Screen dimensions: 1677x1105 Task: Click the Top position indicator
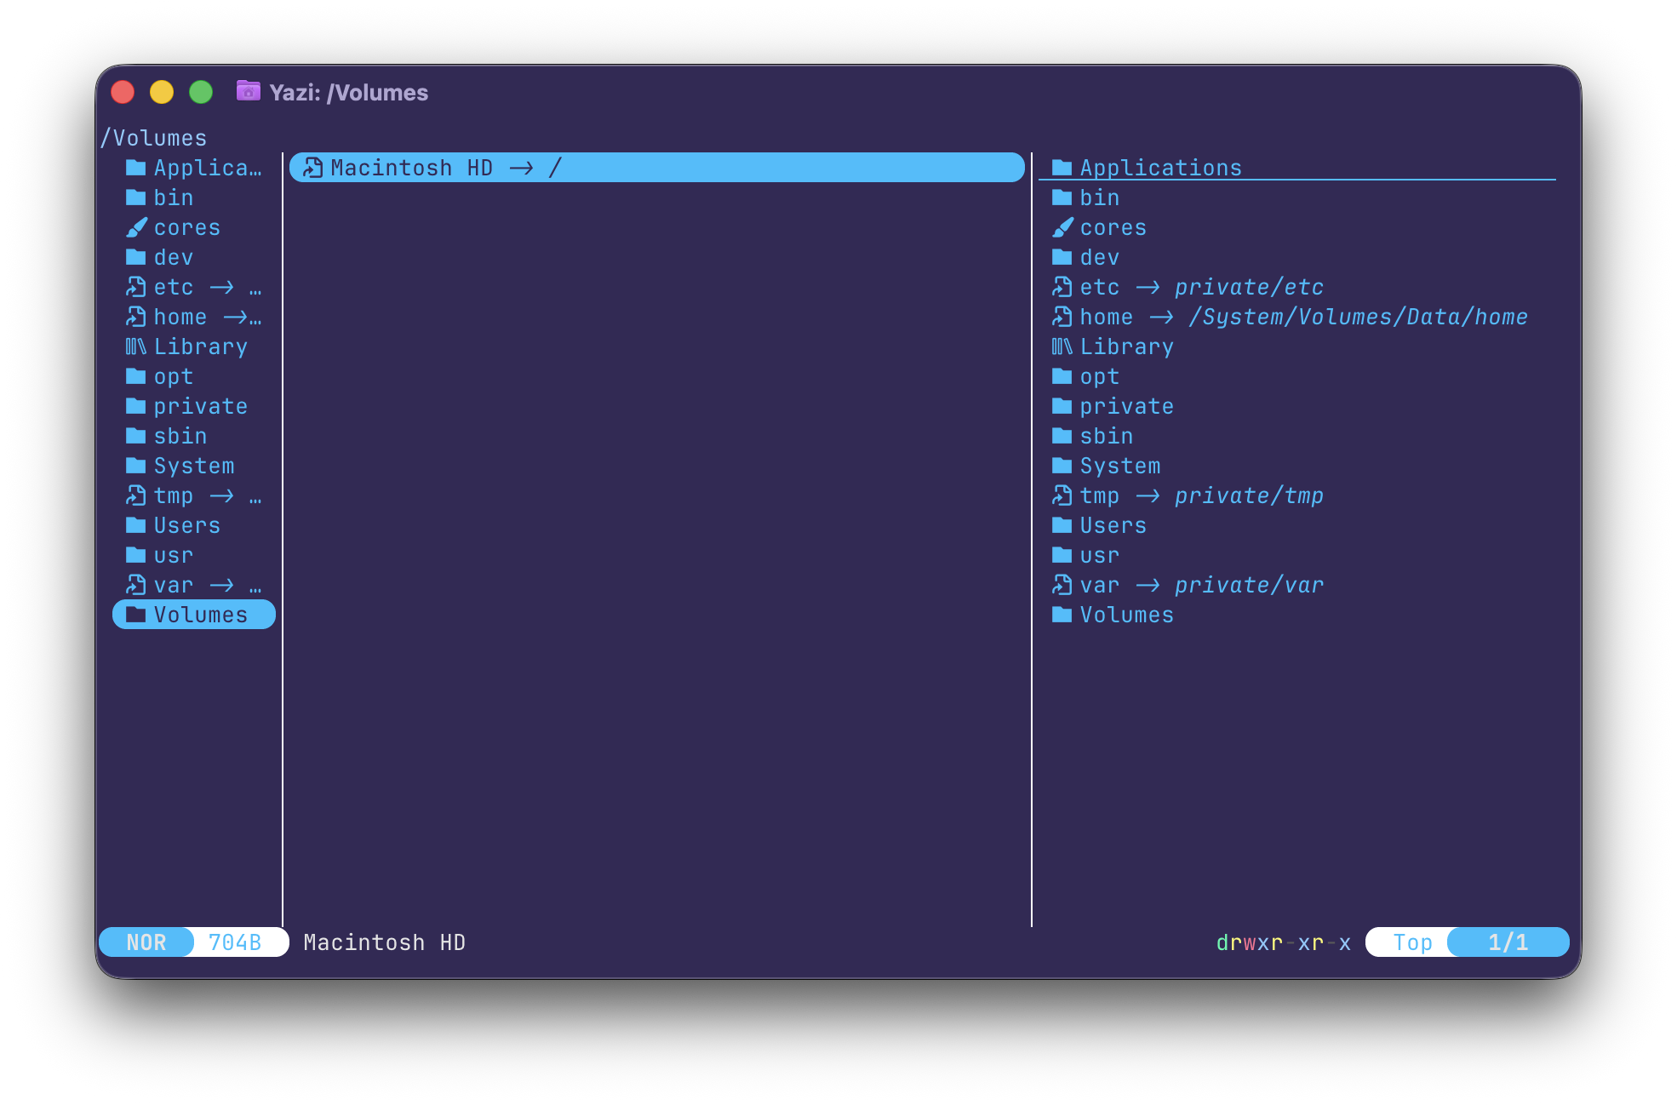1412,942
